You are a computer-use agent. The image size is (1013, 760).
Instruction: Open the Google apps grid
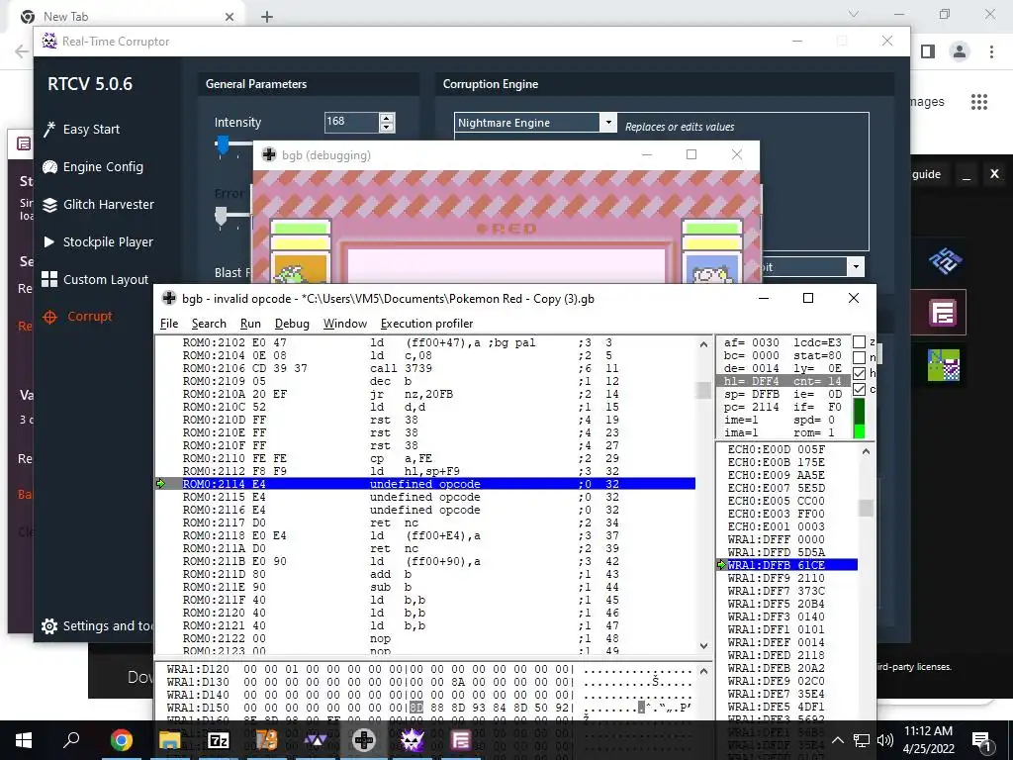click(x=979, y=102)
